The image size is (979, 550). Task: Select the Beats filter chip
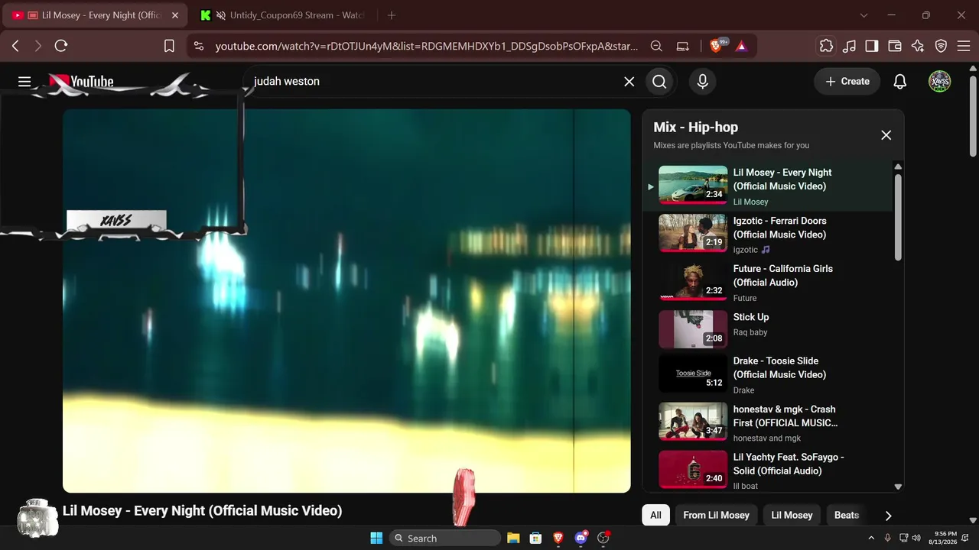pos(846,515)
